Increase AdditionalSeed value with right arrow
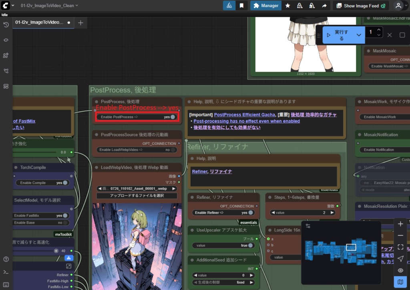410x290 pixels. (x=251, y=275)
